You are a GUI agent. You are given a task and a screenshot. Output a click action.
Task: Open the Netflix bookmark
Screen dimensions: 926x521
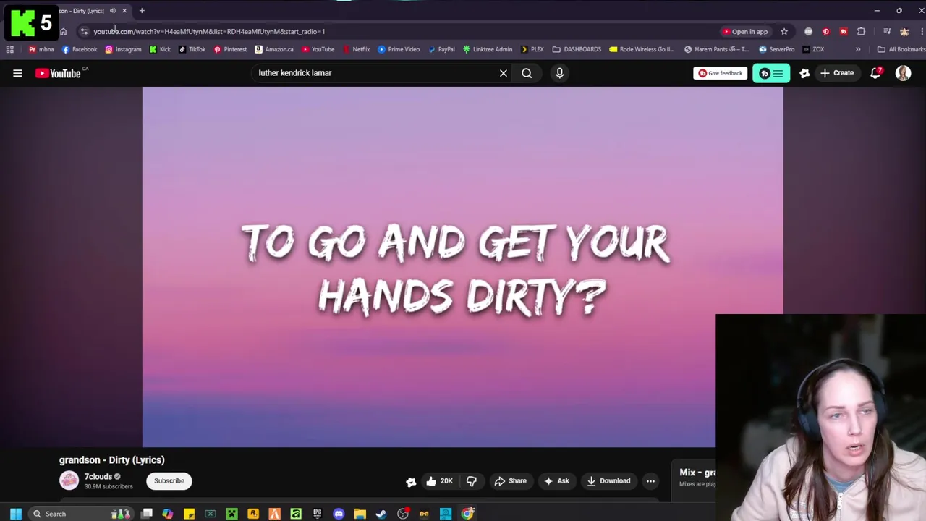point(356,49)
